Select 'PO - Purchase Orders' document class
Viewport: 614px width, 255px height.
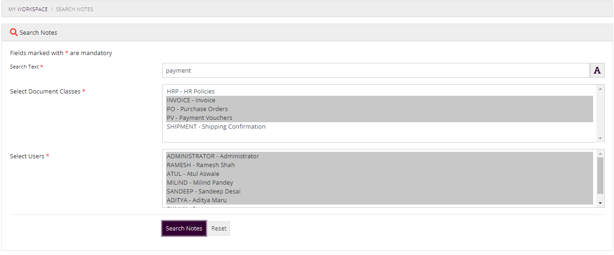[x=379, y=109]
